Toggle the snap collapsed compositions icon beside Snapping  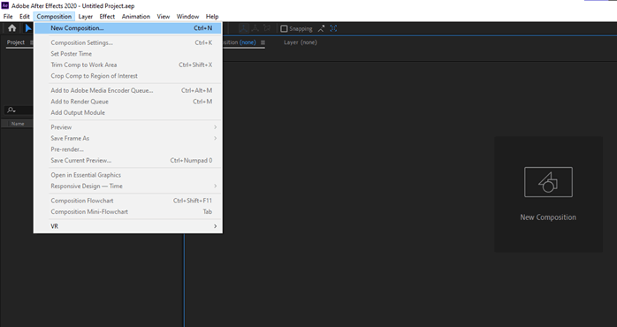(x=322, y=28)
